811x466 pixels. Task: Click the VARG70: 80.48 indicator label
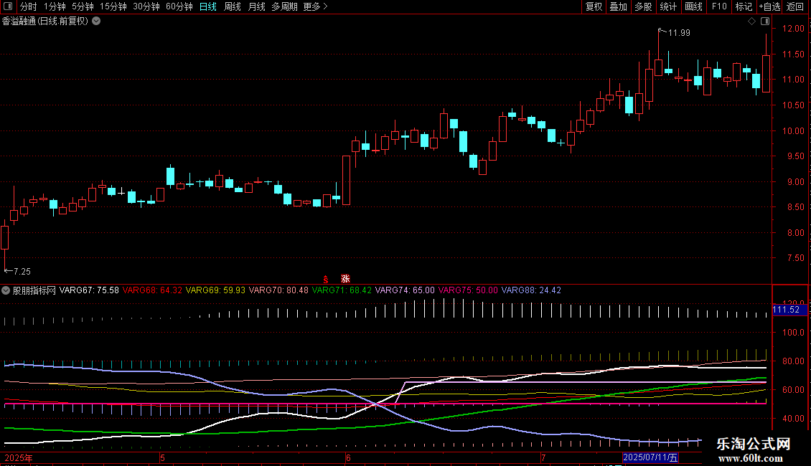click(x=278, y=290)
